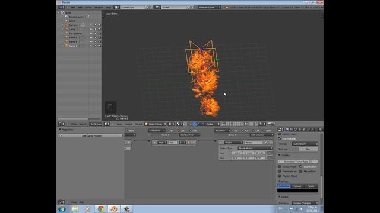The width and height of the screenshot is (380, 213).
Task: Open the black framing color swatch
Action: (297, 191)
